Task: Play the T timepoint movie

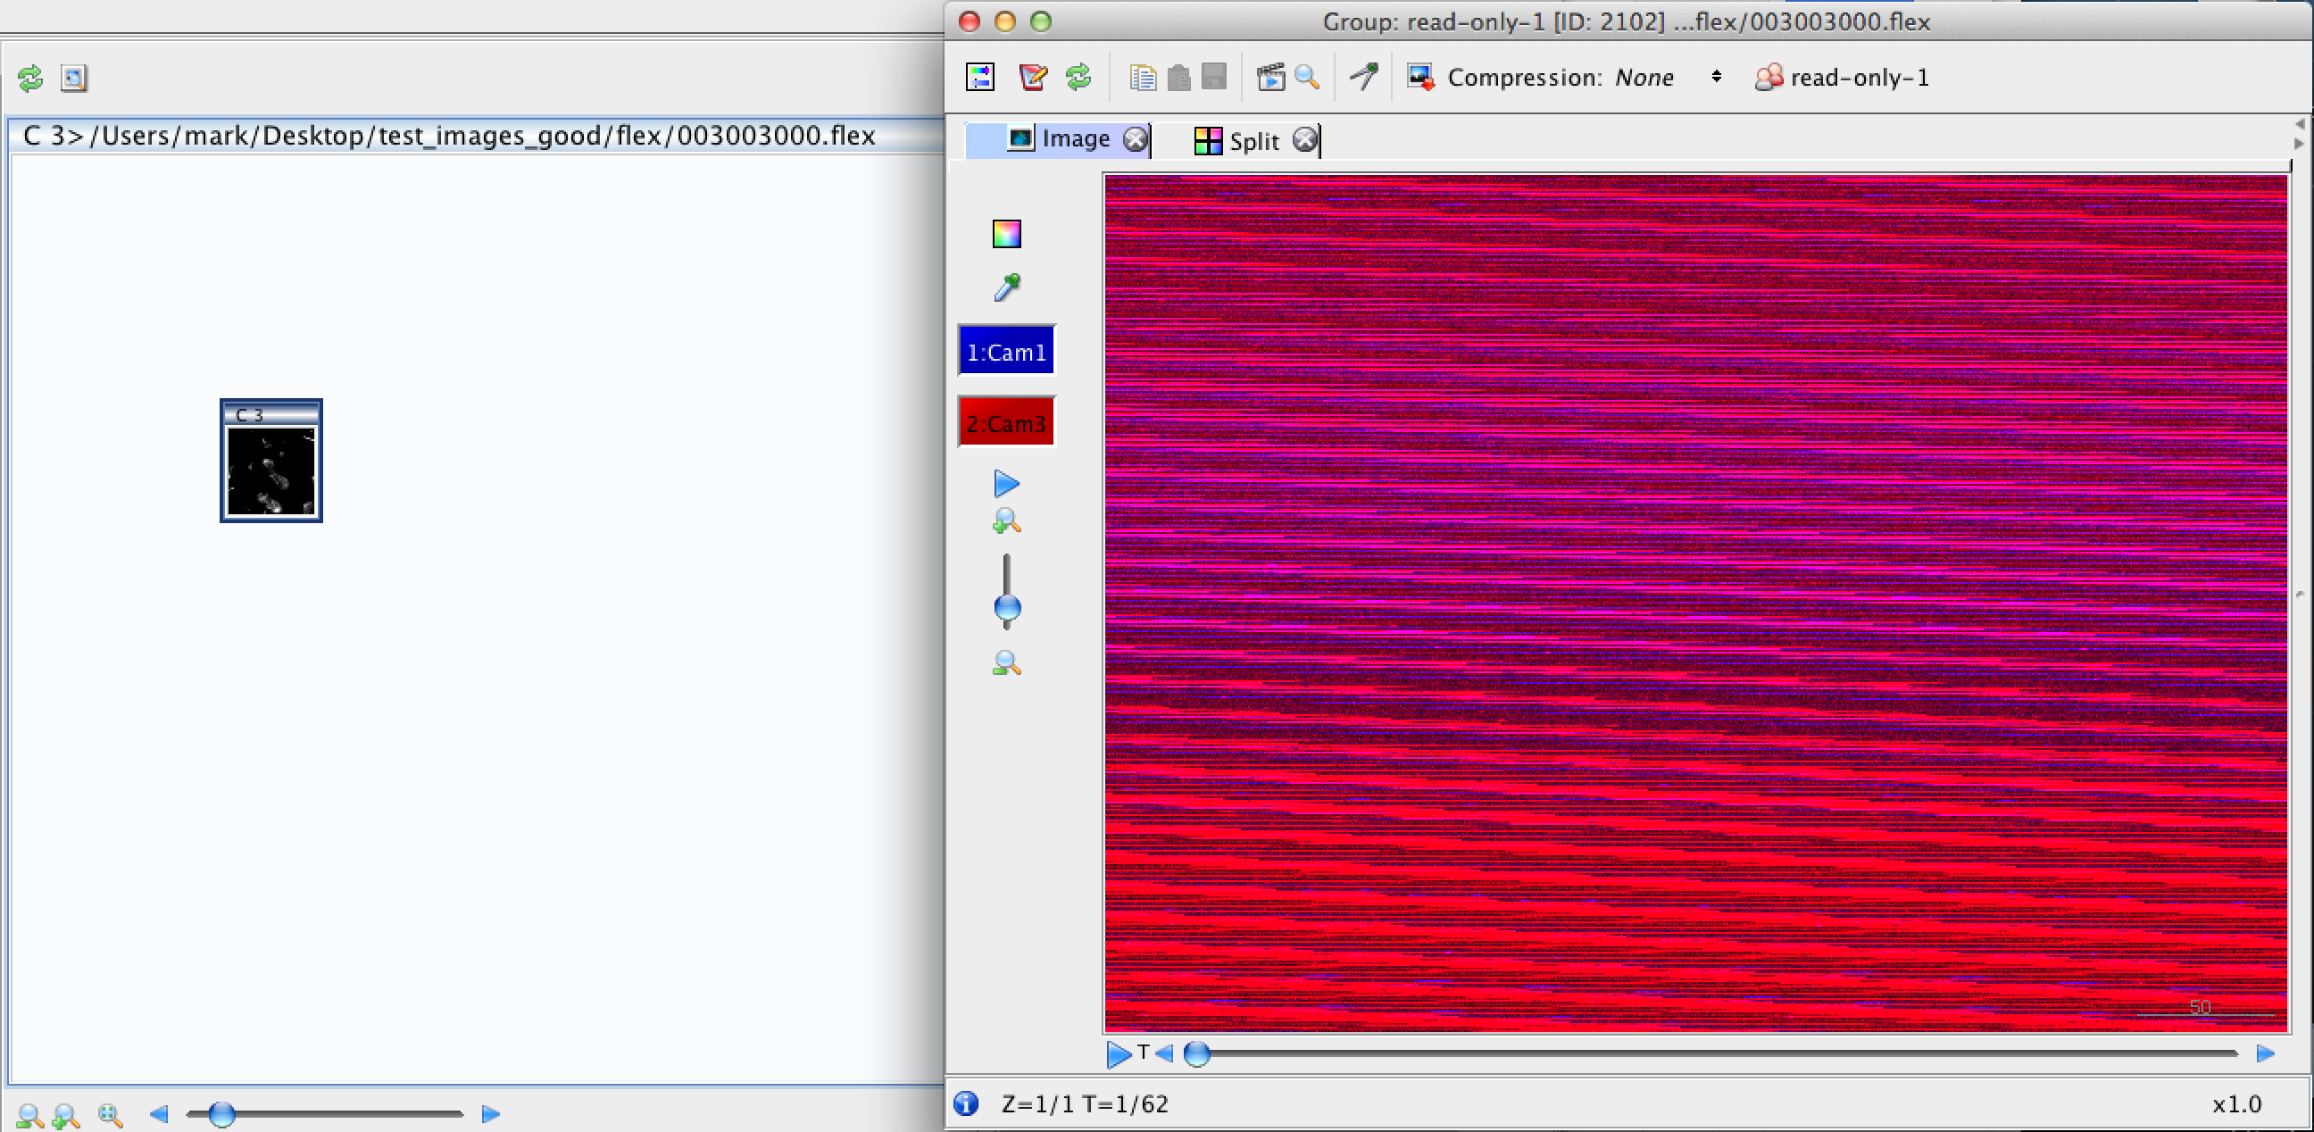Action: click(1118, 1053)
